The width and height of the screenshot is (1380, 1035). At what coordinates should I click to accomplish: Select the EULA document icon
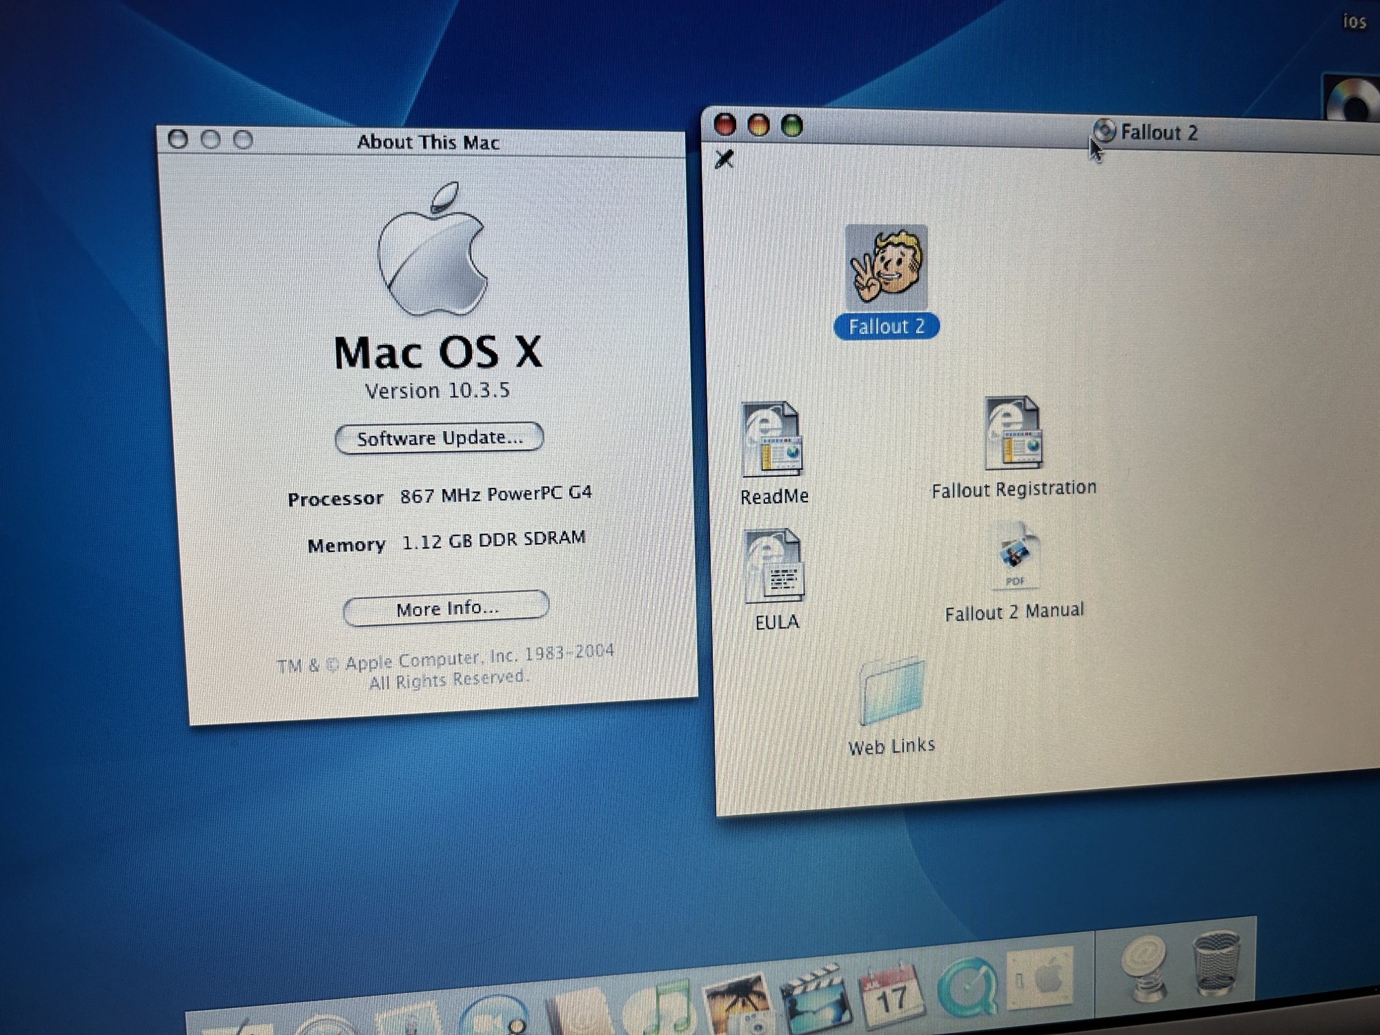(774, 566)
